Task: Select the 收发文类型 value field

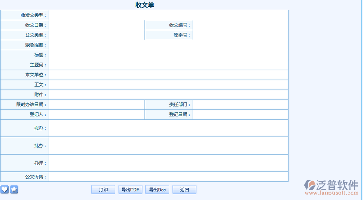Action: click(x=168, y=15)
